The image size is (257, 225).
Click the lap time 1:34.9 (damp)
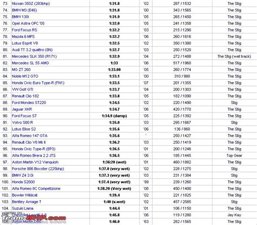pos(114,116)
